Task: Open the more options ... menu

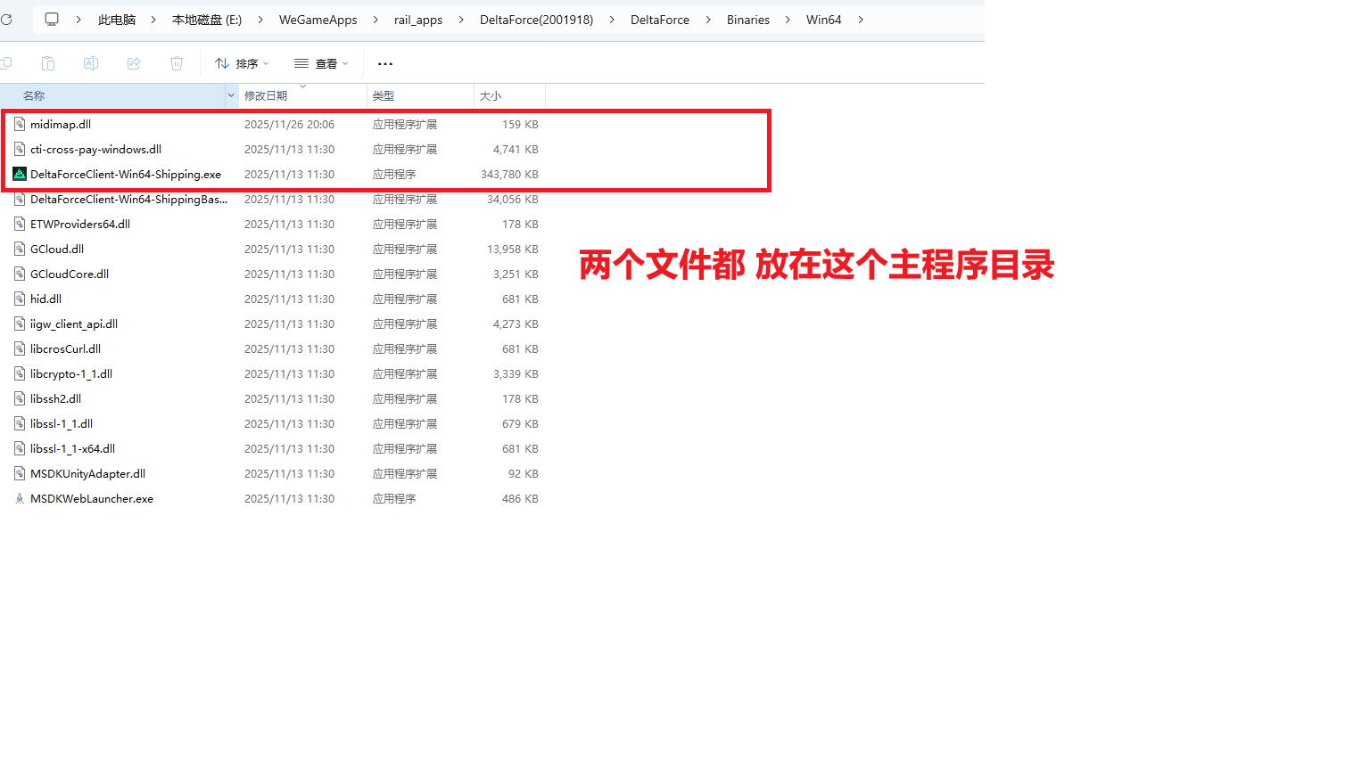Action: [x=384, y=62]
